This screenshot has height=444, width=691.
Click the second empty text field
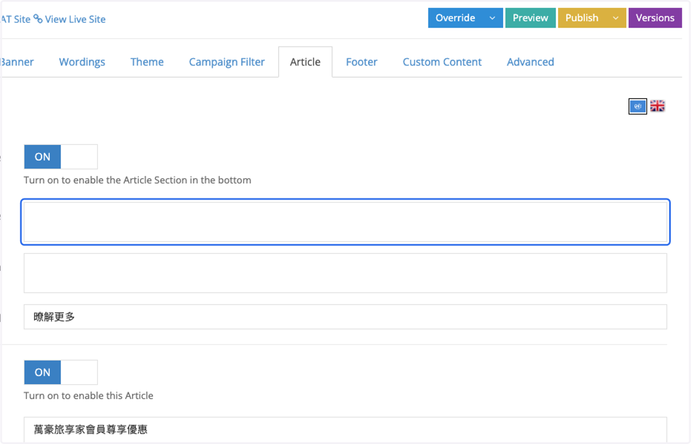345,273
